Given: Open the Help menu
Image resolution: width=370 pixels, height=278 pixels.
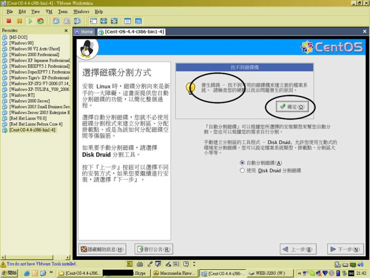Looking at the screenshot, I should pyautogui.click(x=99, y=12).
